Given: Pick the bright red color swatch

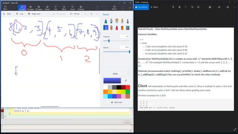Looking at the screenshot, I should click(128, 87).
